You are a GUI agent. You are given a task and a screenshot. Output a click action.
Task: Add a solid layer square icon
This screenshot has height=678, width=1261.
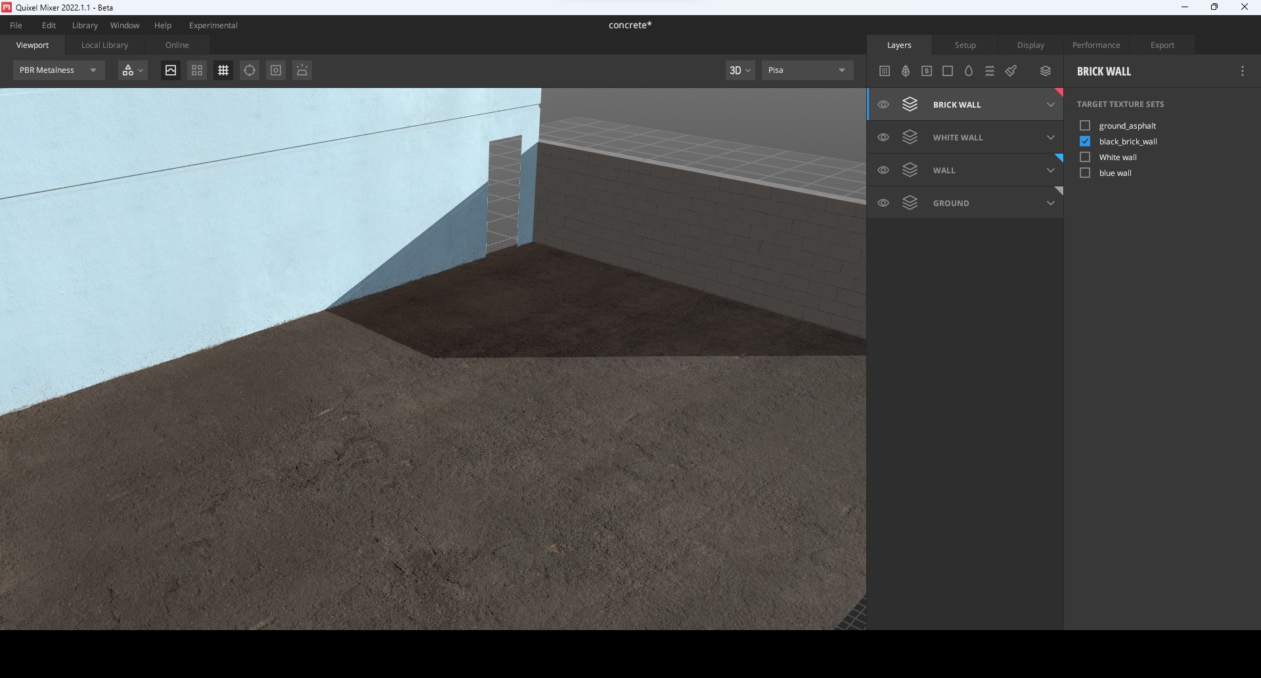click(948, 71)
